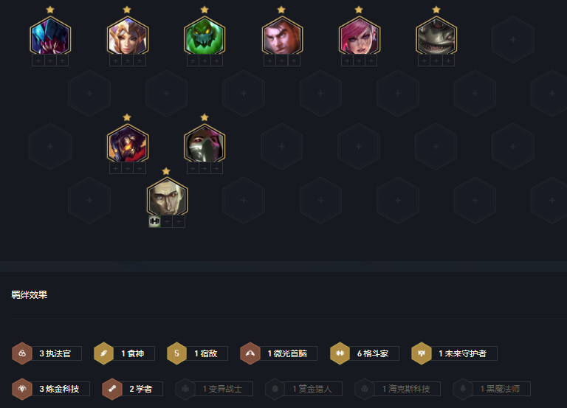This screenshot has height=408, width=567.
Task: Select the Tahm Kench champion hexagon
Action: [436, 37]
